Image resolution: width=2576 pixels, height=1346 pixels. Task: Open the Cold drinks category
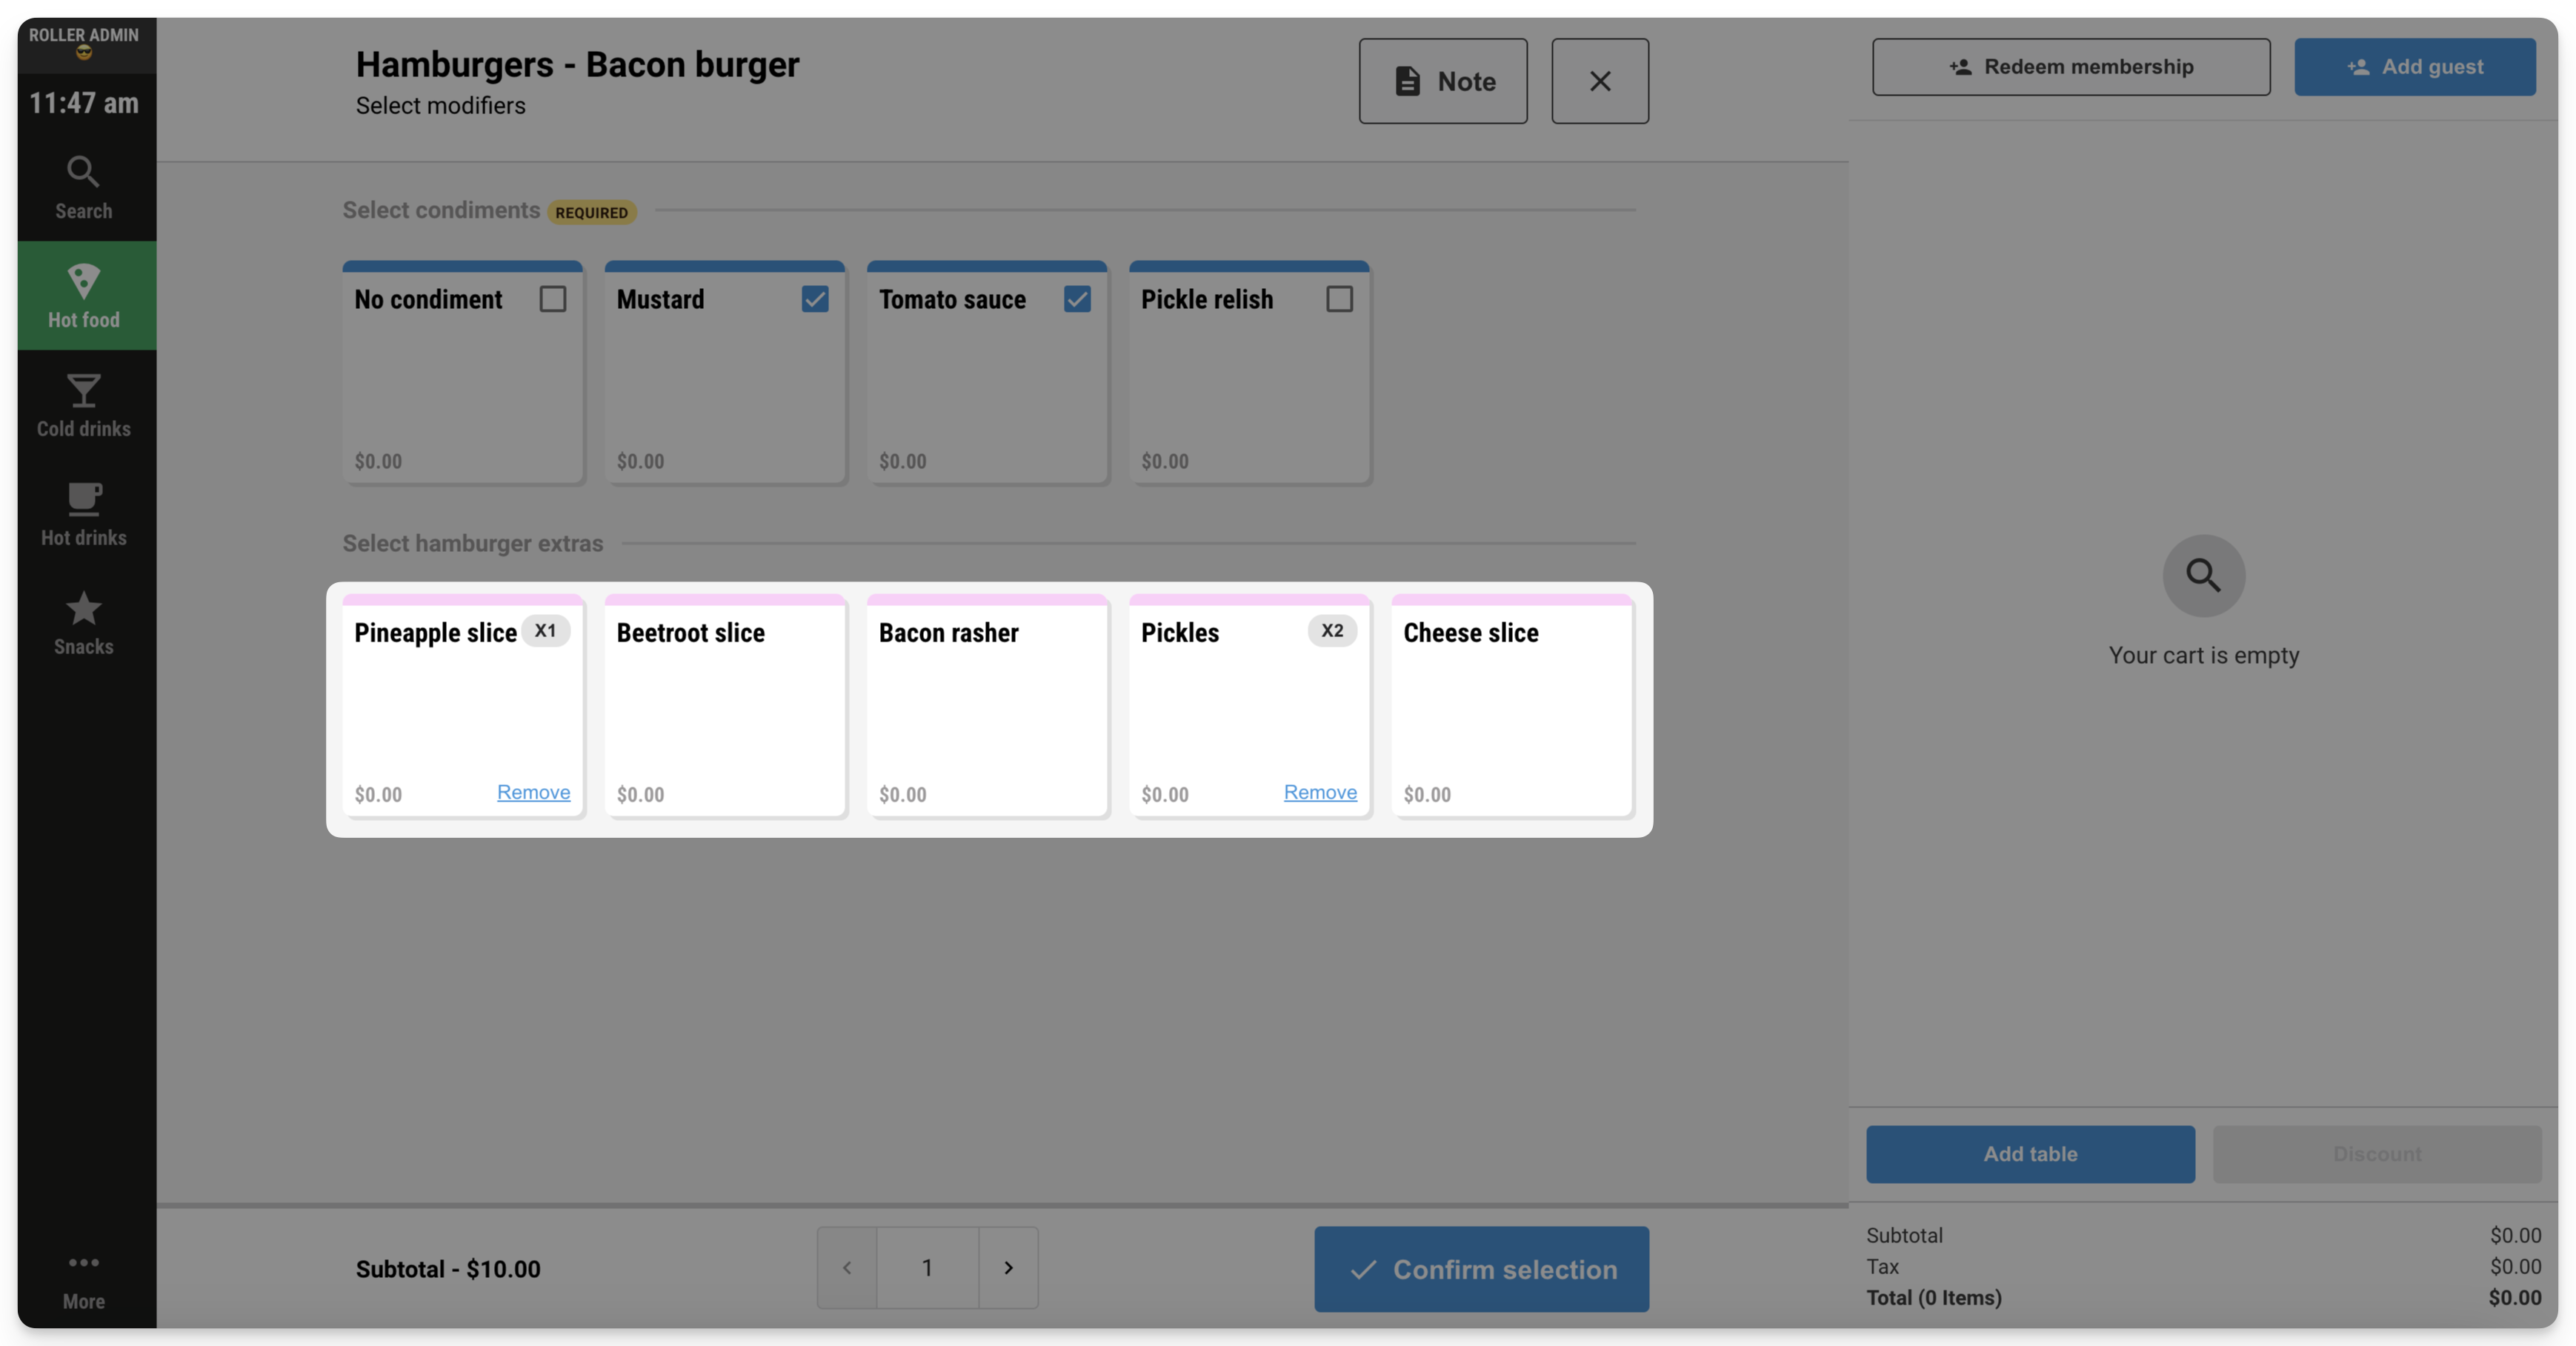[x=84, y=405]
